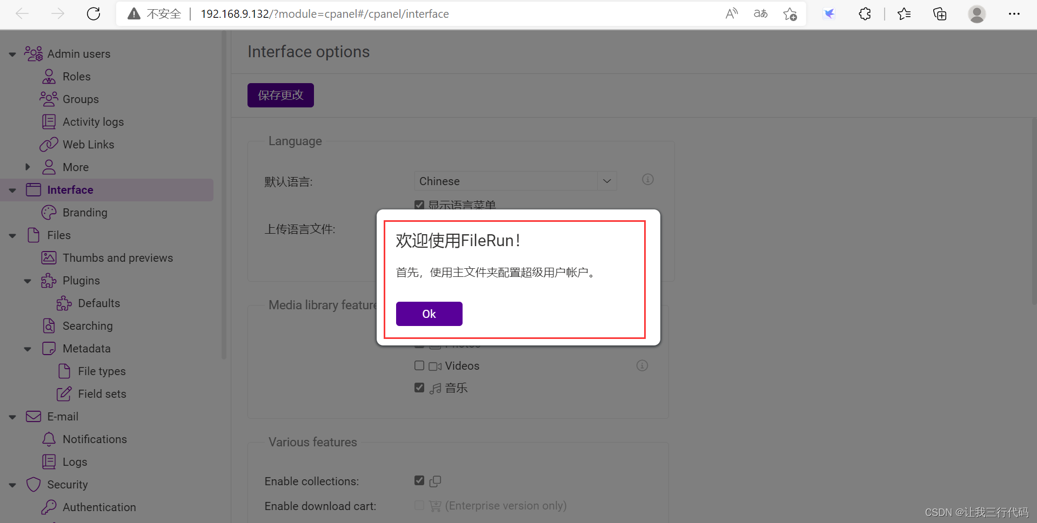Click the sidebar vertical scrollbar
Screen dimensions: 1037x523
224,194
